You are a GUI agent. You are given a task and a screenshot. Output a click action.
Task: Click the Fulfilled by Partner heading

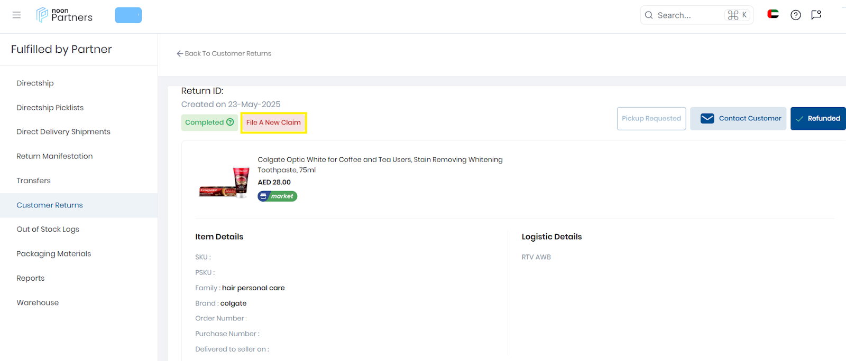coord(61,50)
